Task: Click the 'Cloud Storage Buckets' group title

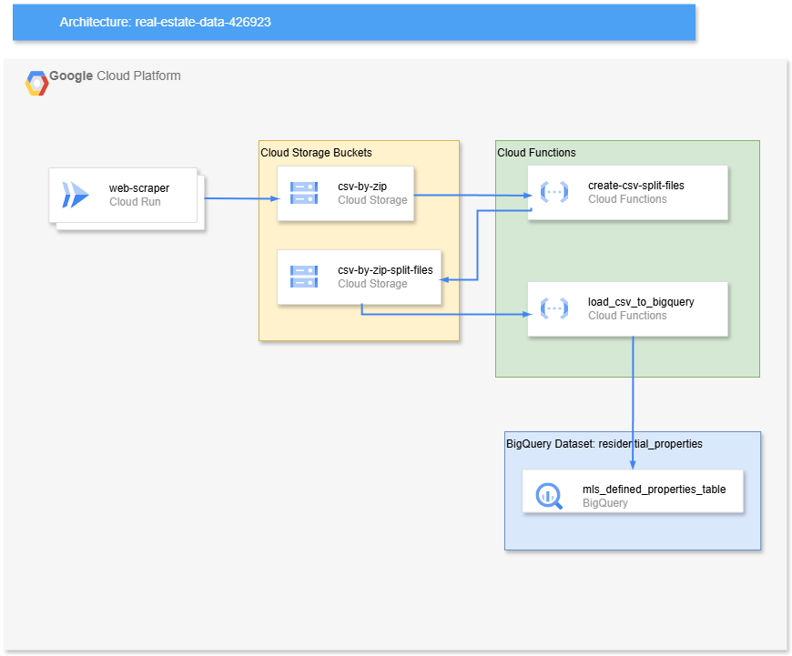Action: click(x=316, y=153)
